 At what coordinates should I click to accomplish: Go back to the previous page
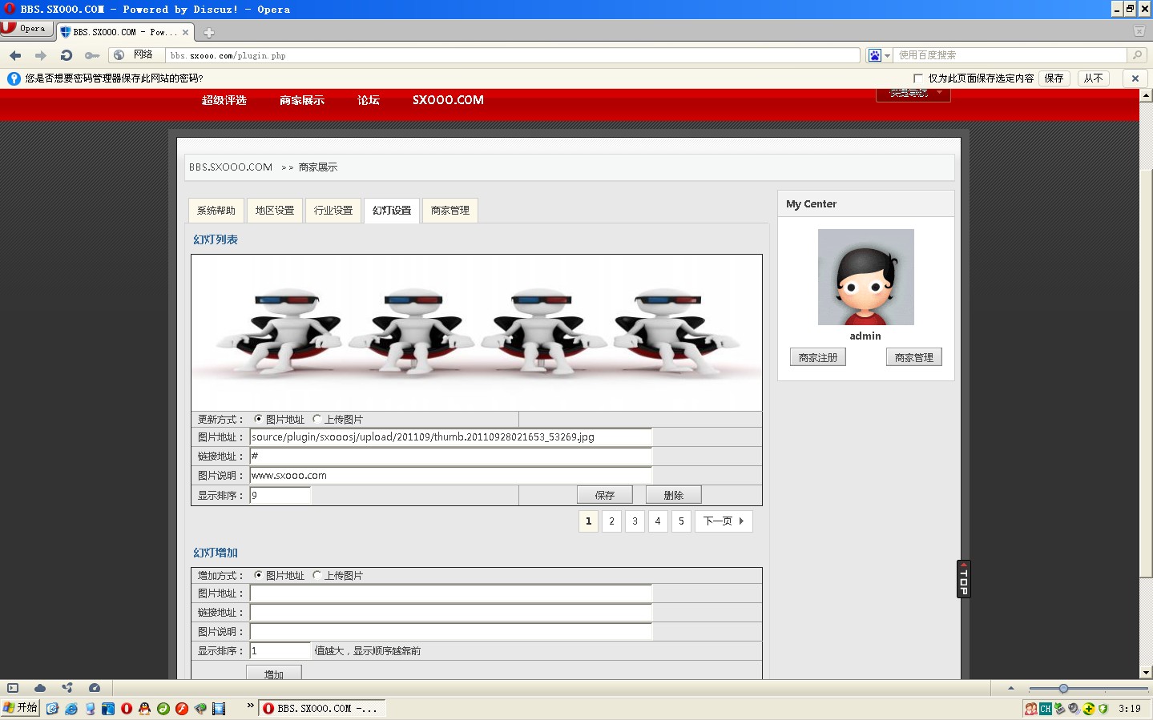coord(15,55)
